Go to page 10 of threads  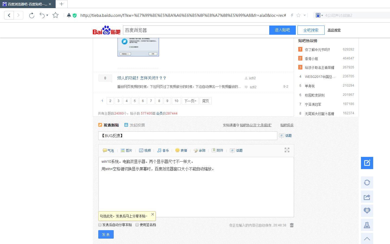point(176,101)
